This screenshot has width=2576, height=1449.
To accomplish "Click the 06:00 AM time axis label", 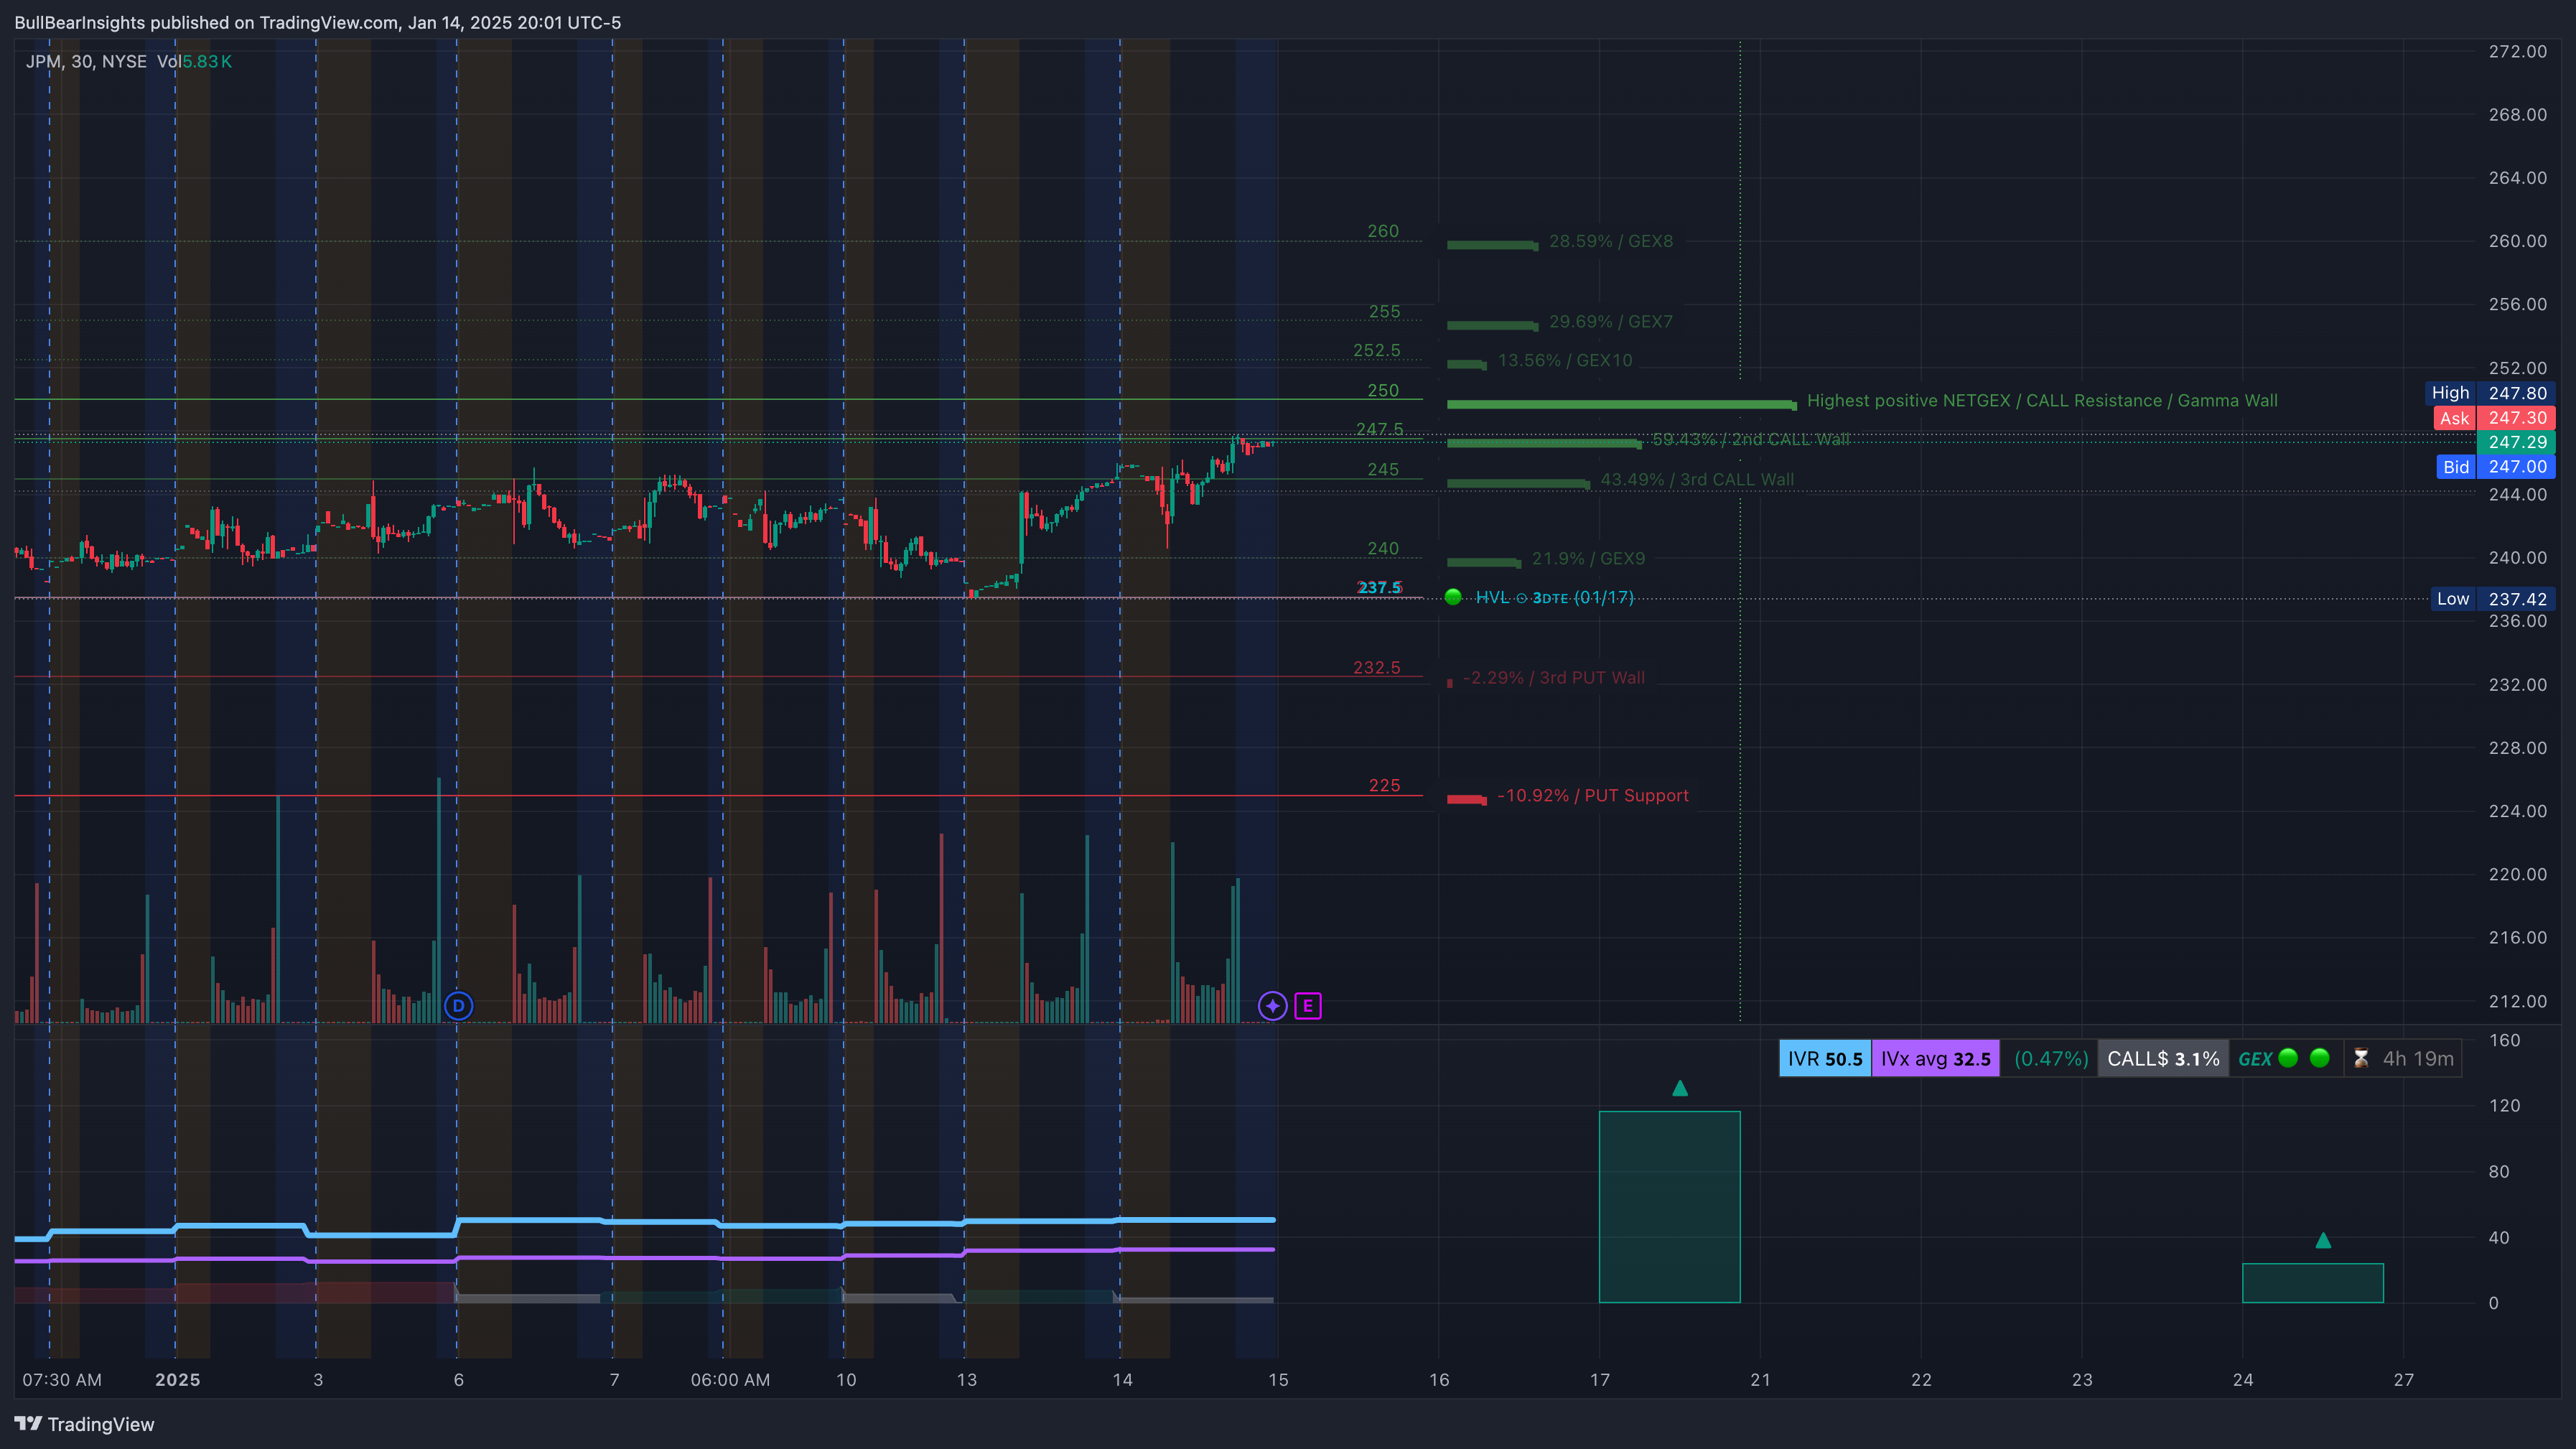I will pos(730,1380).
